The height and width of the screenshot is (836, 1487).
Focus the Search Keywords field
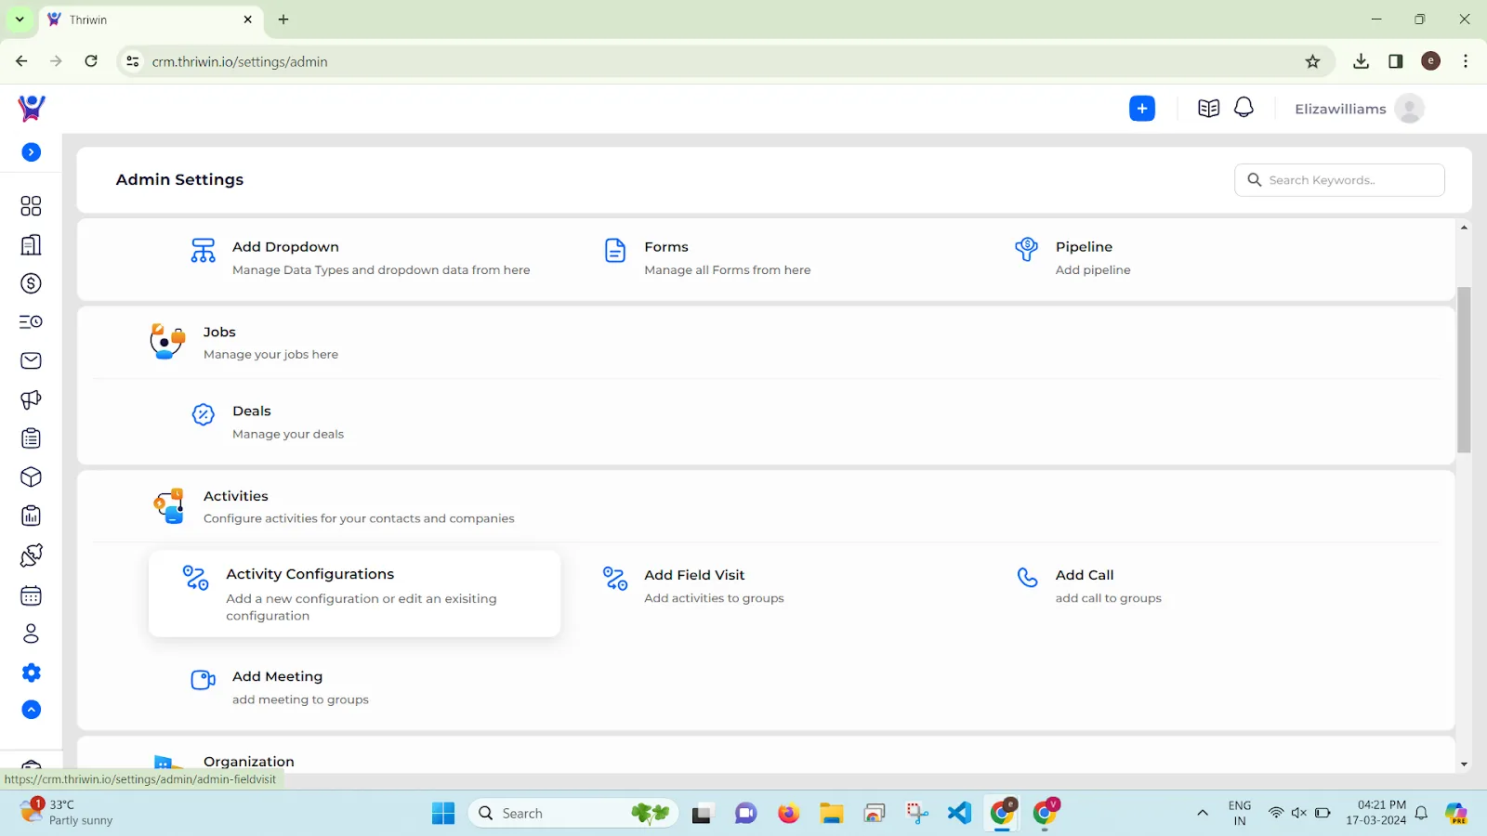coord(1339,180)
